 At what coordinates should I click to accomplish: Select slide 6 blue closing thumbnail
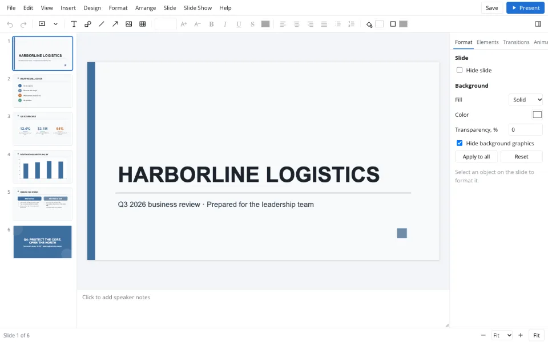43,242
